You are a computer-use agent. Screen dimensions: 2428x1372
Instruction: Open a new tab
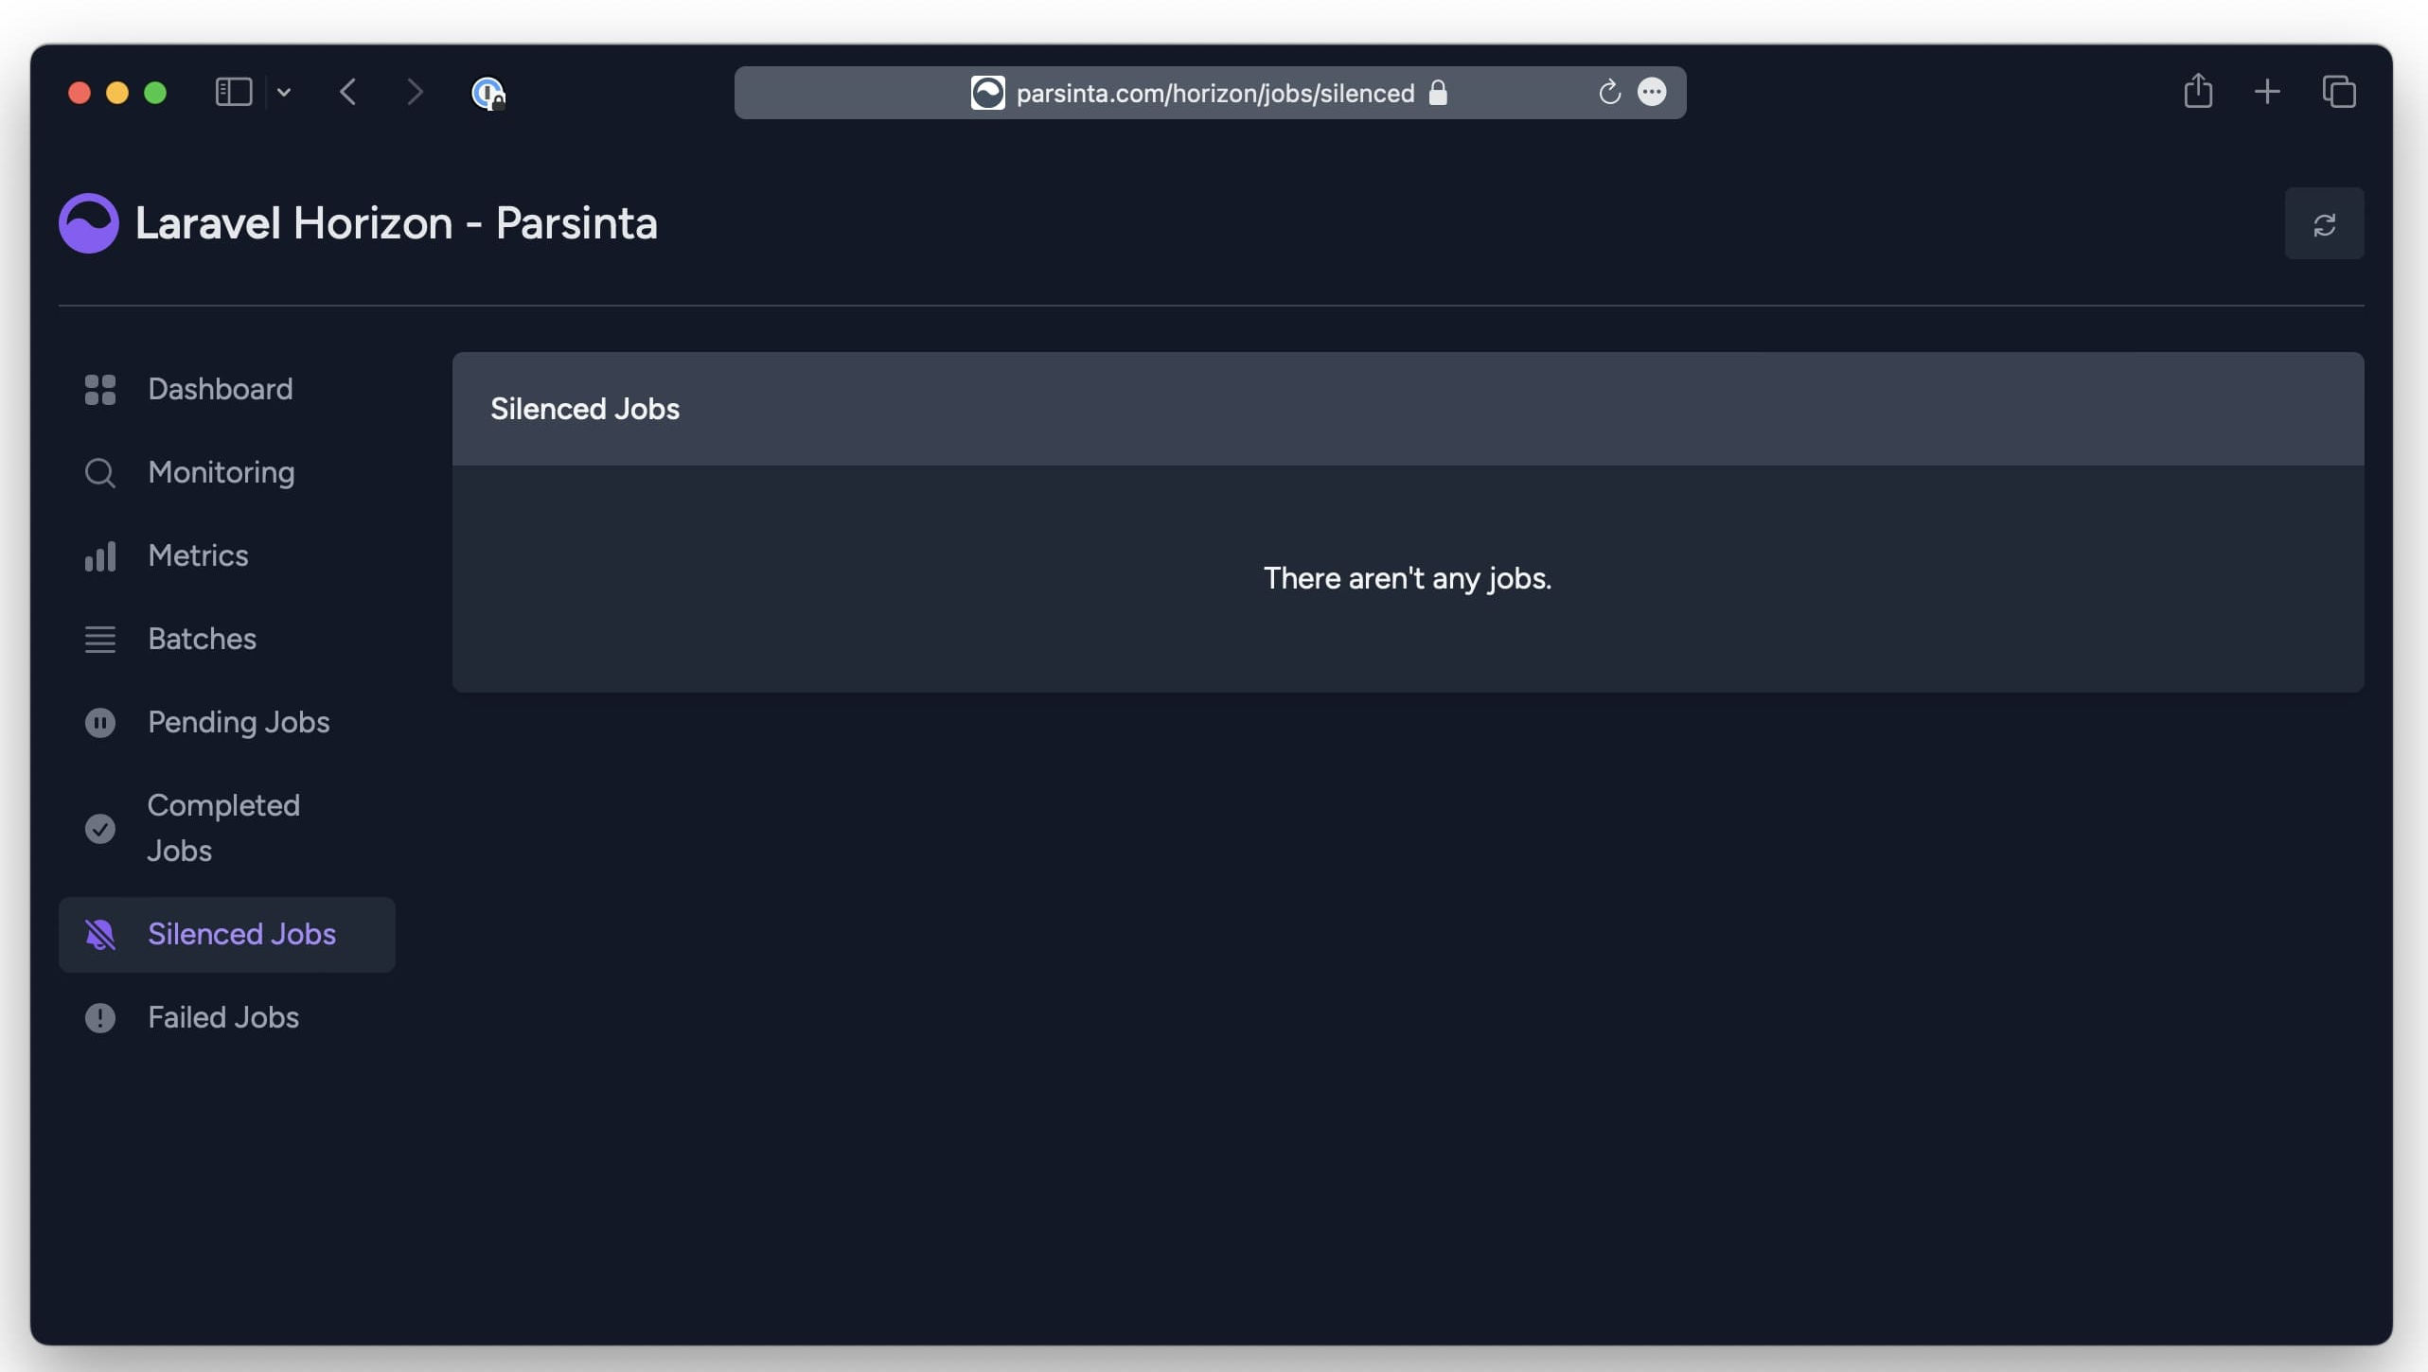click(2267, 92)
